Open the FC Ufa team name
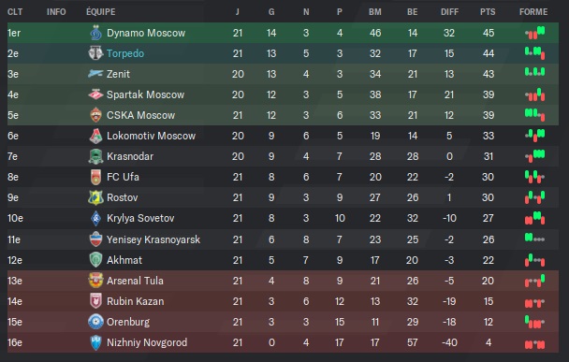Screen dimensions: 569x362 (123, 177)
